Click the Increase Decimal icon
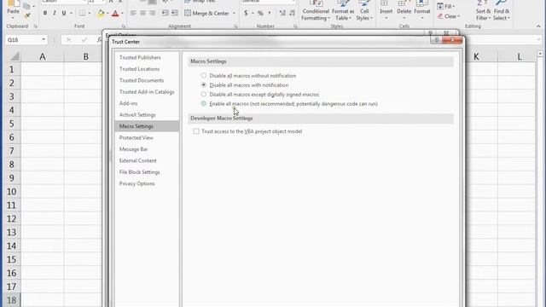546x307 pixels. pyautogui.click(x=282, y=14)
